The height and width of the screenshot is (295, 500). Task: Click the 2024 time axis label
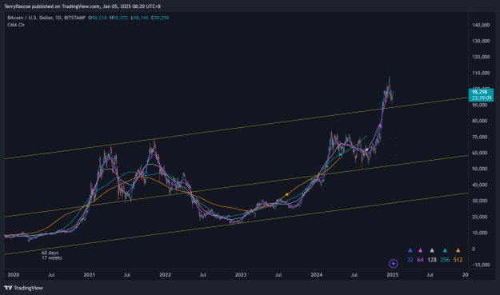coord(317,275)
